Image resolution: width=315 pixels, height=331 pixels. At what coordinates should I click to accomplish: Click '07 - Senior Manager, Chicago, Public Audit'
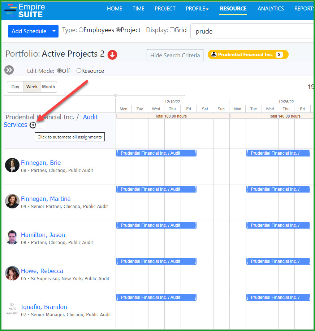(x=66, y=315)
